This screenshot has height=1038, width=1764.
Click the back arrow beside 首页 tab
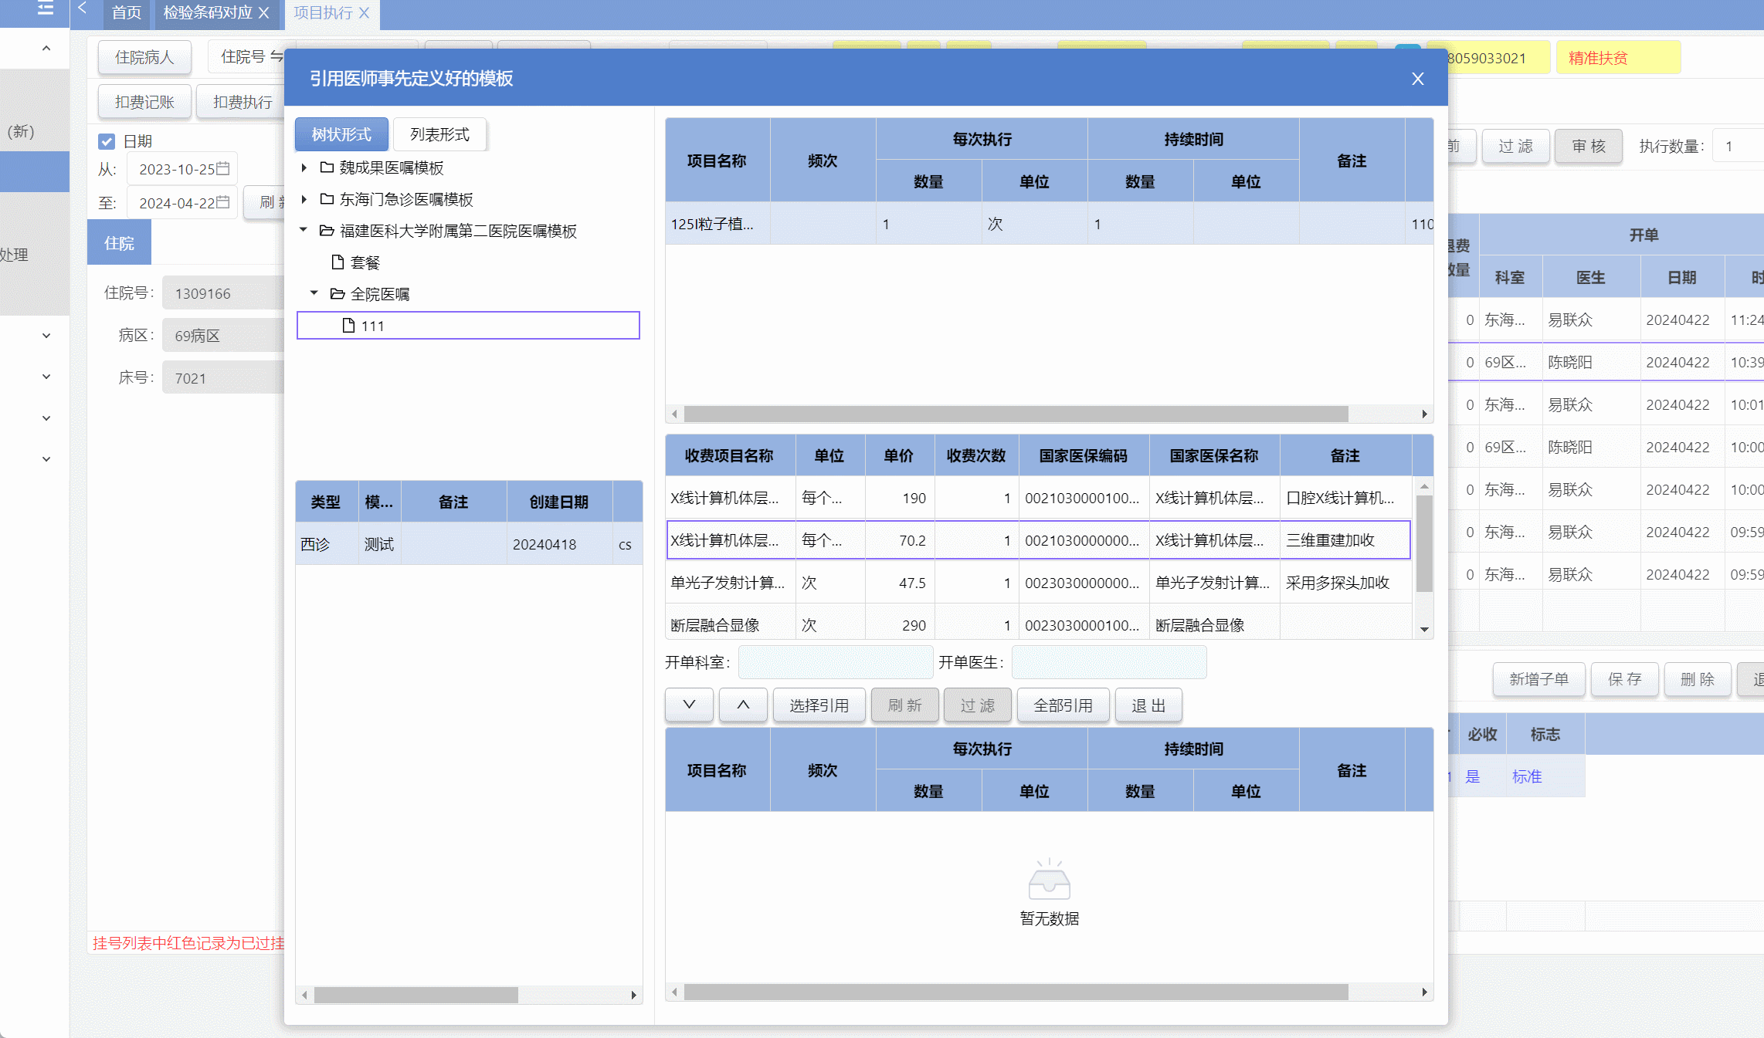[82, 9]
